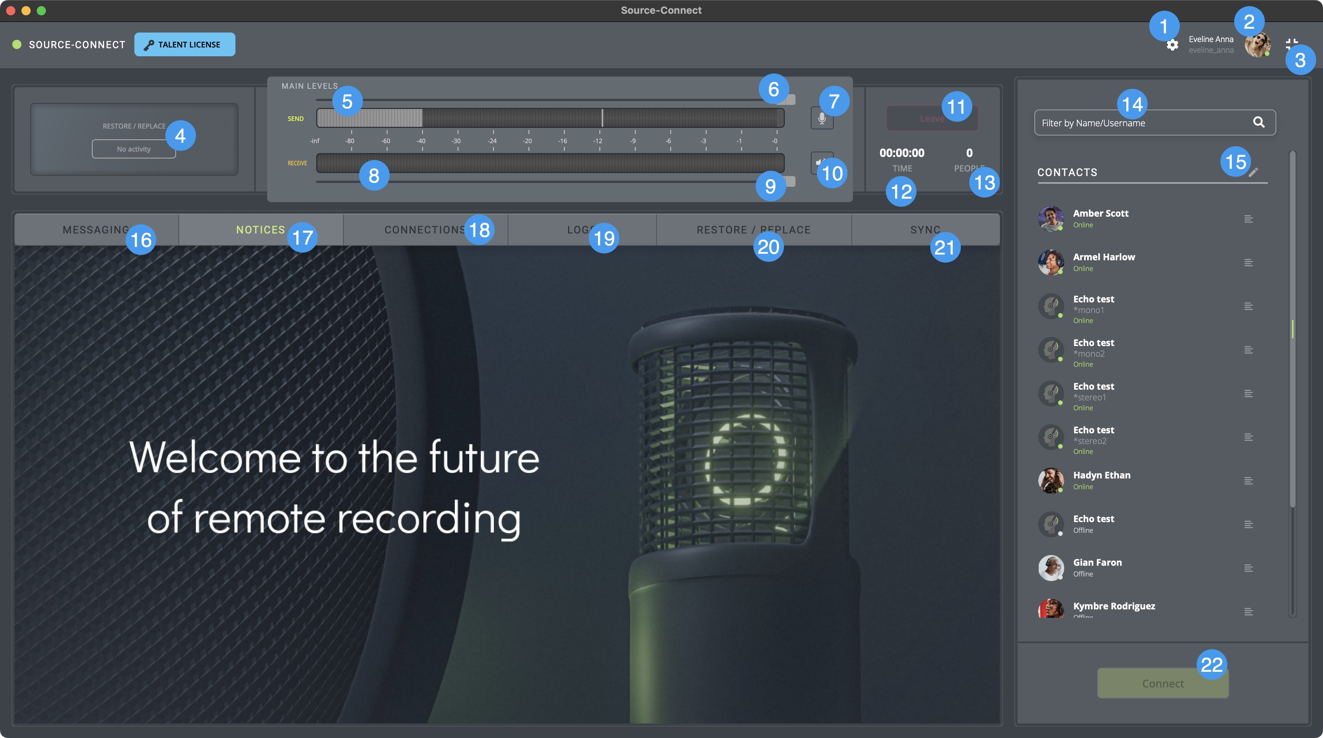This screenshot has height=738, width=1323.
Task: Click the send level slider handle
Action: pos(790,100)
